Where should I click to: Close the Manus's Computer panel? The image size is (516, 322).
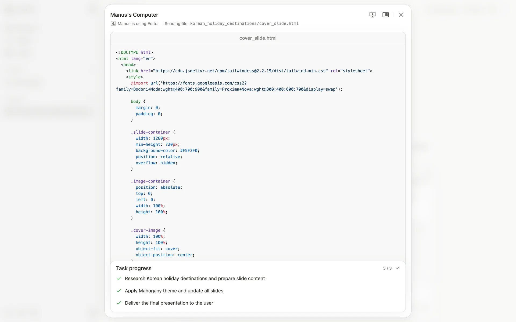[x=401, y=15]
